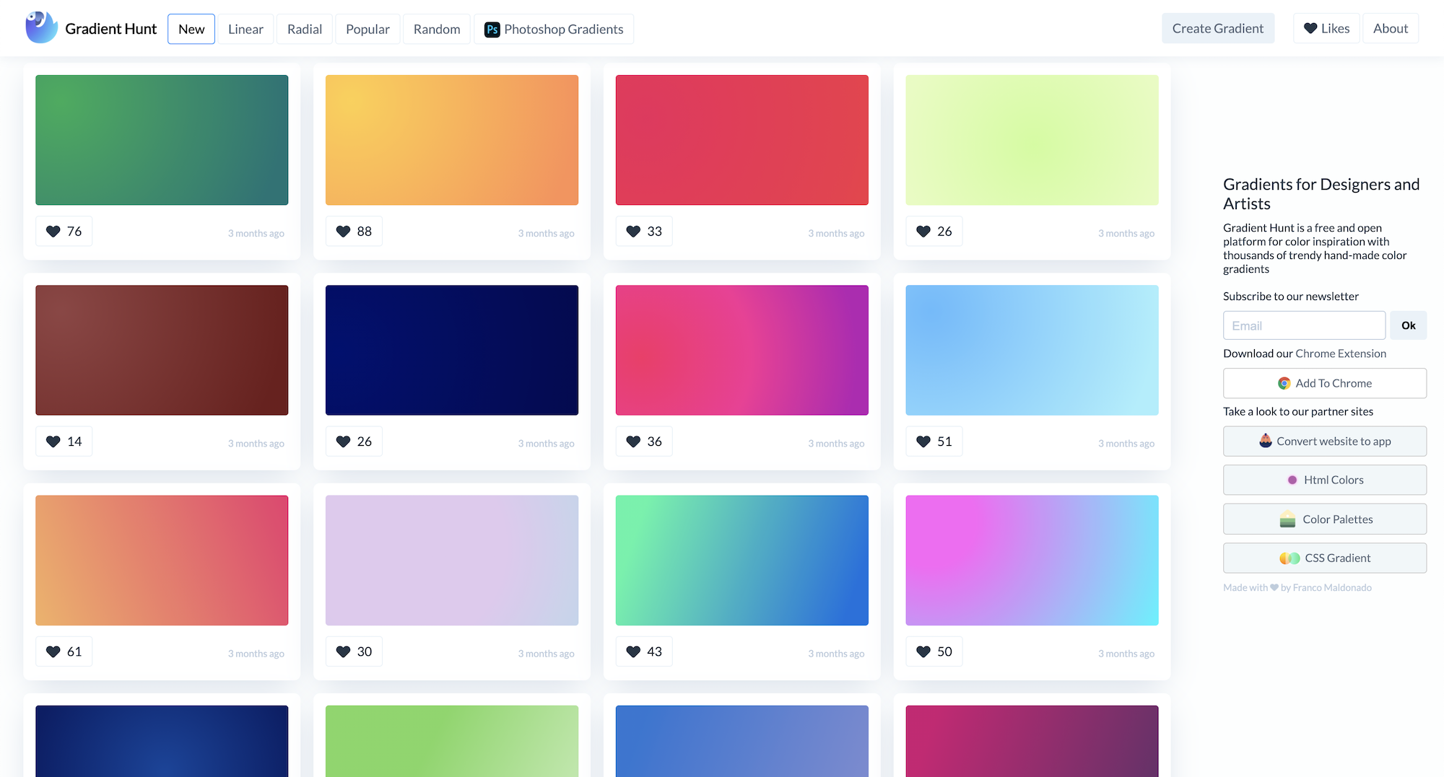
Task: Click the heart next to 61 likes
Action: (53, 651)
